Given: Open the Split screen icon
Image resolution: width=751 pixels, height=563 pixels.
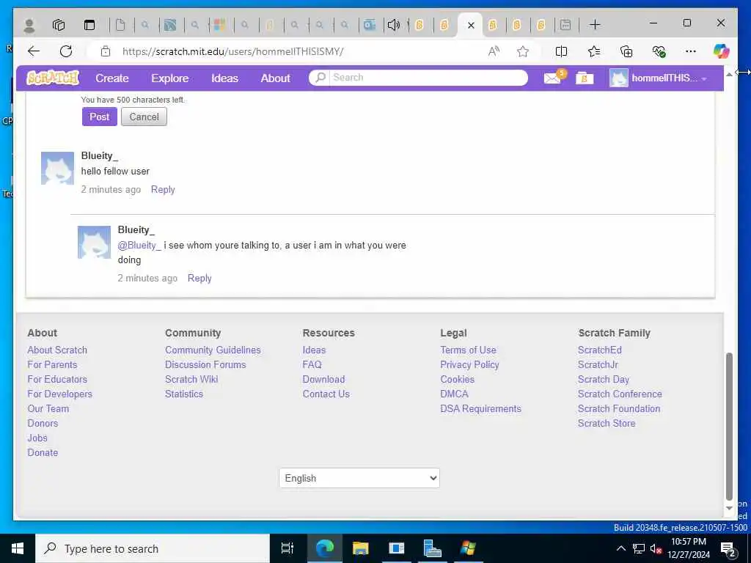Looking at the screenshot, I should click(x=561, y=51).
